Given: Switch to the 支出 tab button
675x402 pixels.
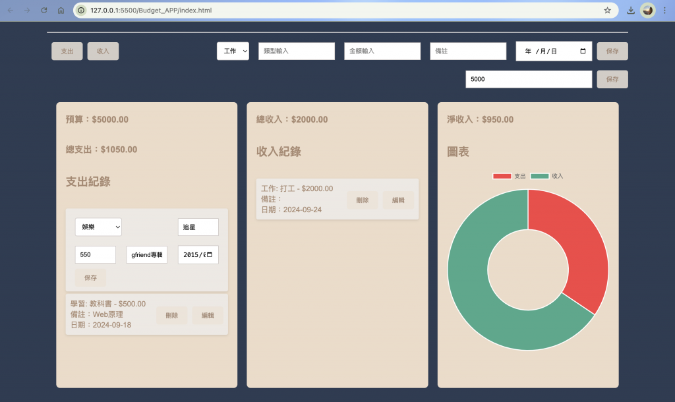Looking at the screenshot, I should point(67,51).
